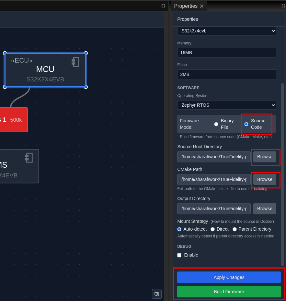Click the Memory field showing 16MB

tap(227, 53)
